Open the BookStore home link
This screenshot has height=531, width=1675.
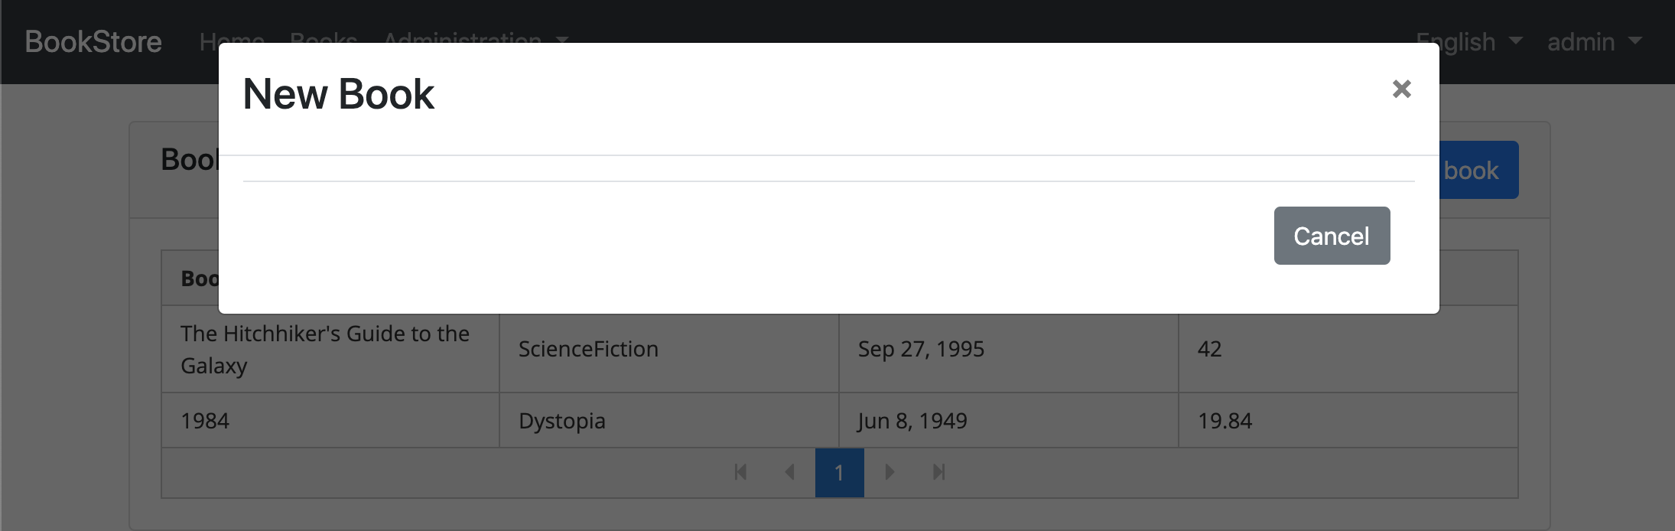pyautogui.click(x=93, y=41)
